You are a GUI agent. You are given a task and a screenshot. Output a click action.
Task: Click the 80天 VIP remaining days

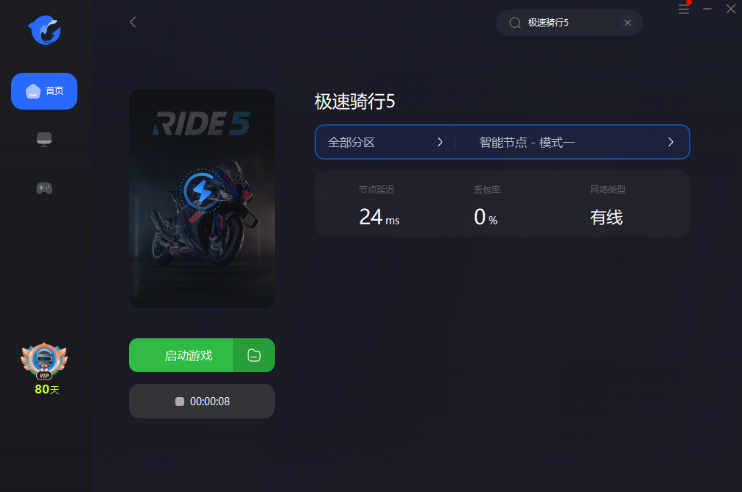47,390
